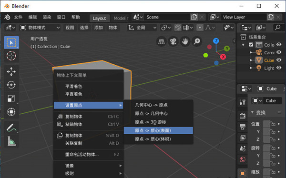Switch to the Layout workspace tab
The width and height of the screenshot is (286, 178).
99,18
